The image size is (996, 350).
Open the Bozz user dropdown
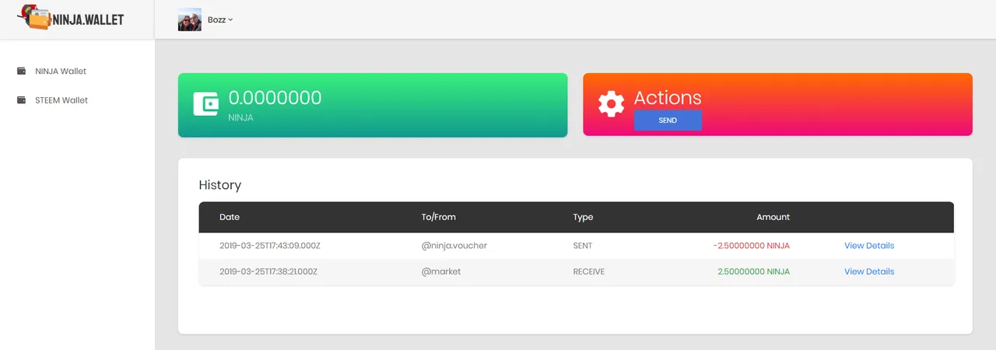click(x=220, y=19)
